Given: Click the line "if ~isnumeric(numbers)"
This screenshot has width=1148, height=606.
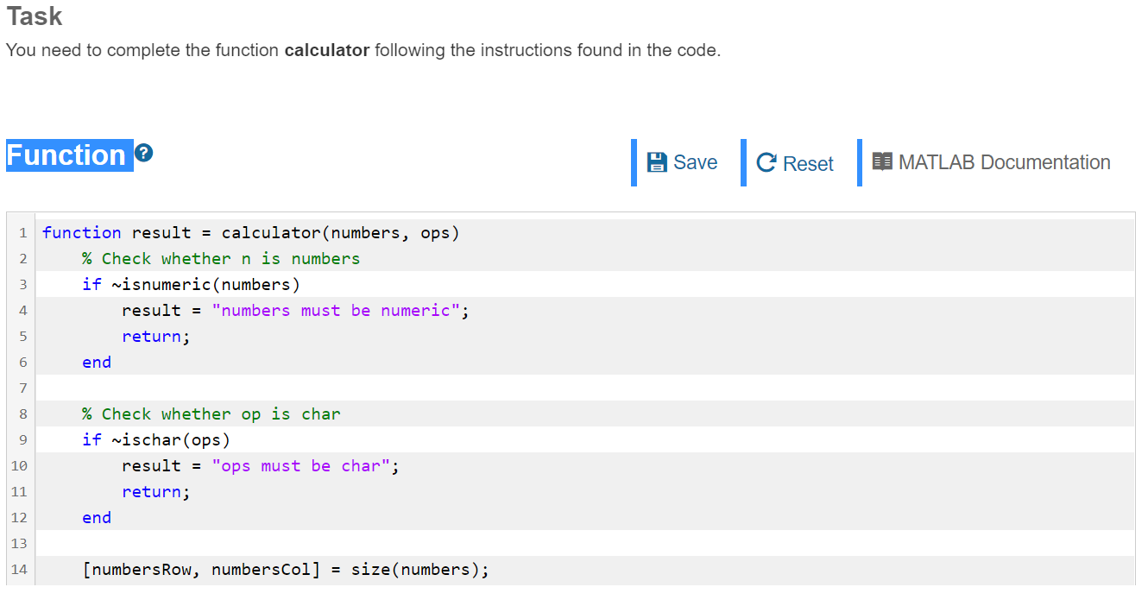Looking at the screenshot, I should pos(191,285).
